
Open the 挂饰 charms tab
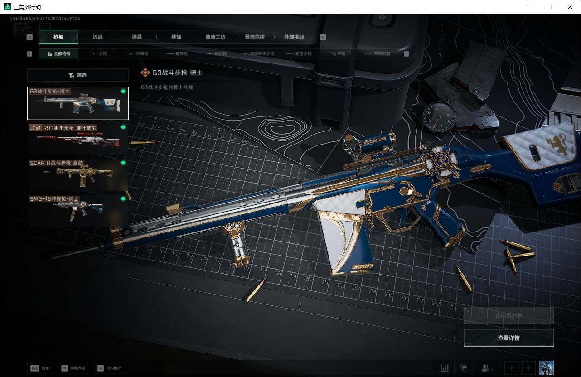[x=176, y=37]
